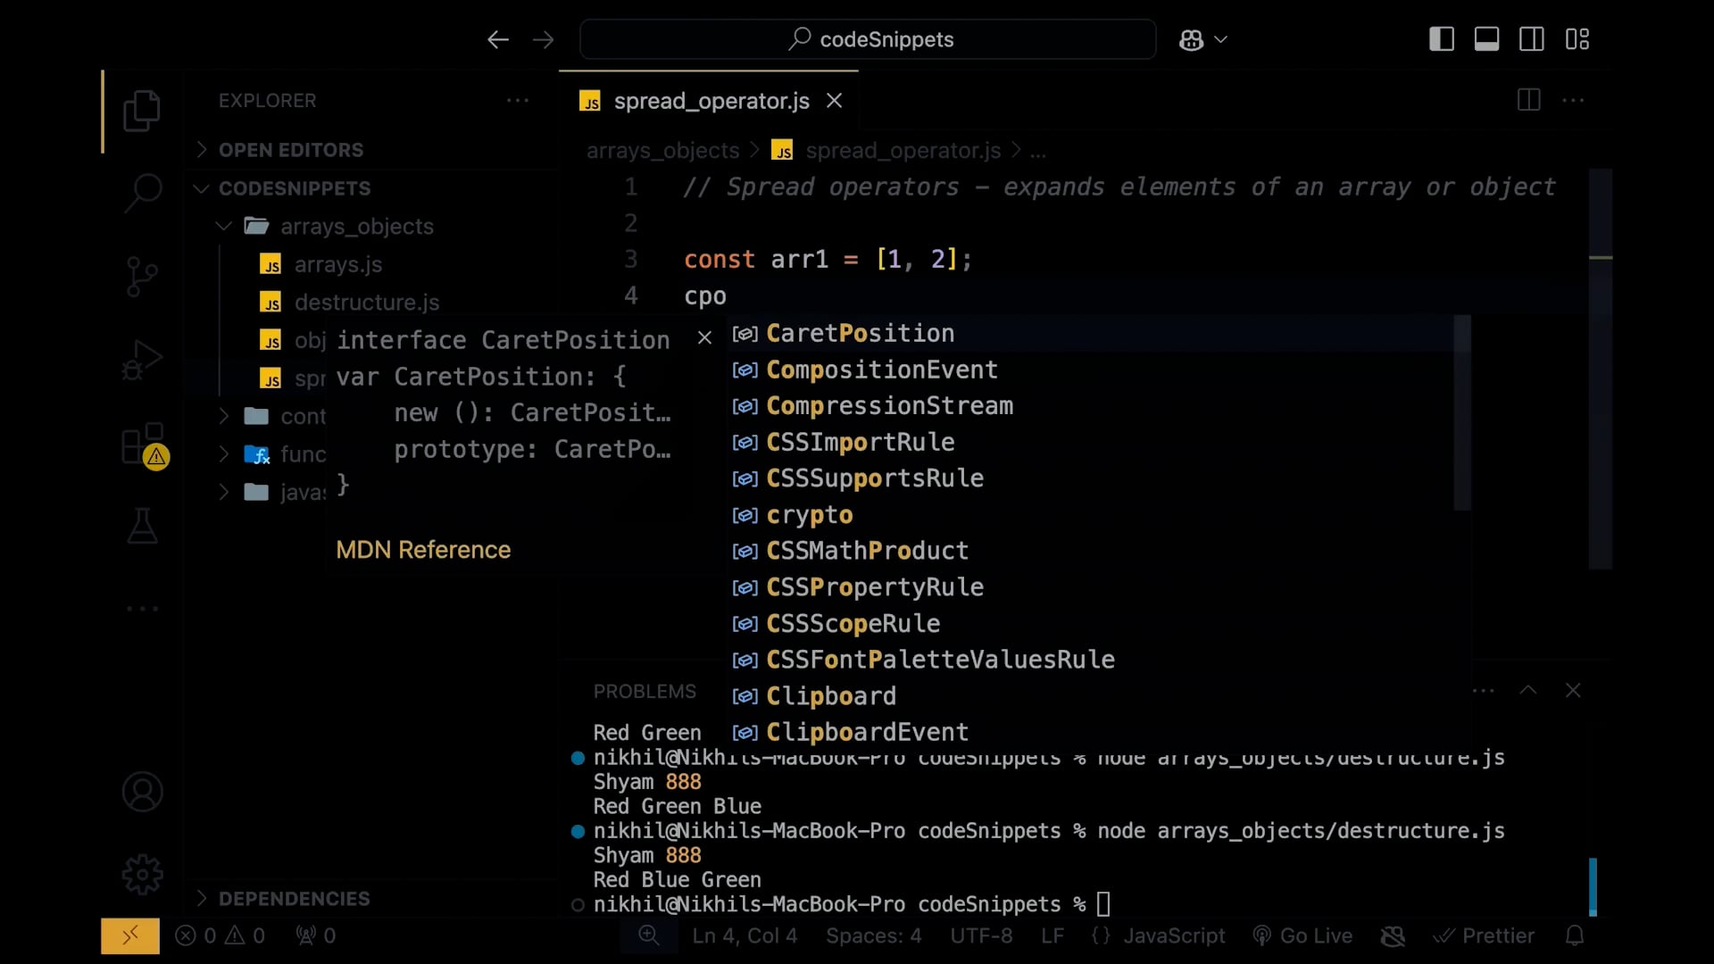Select CSSImportRule suggestion
This screenshot has width=1714, height=964.
point(1091,442)
